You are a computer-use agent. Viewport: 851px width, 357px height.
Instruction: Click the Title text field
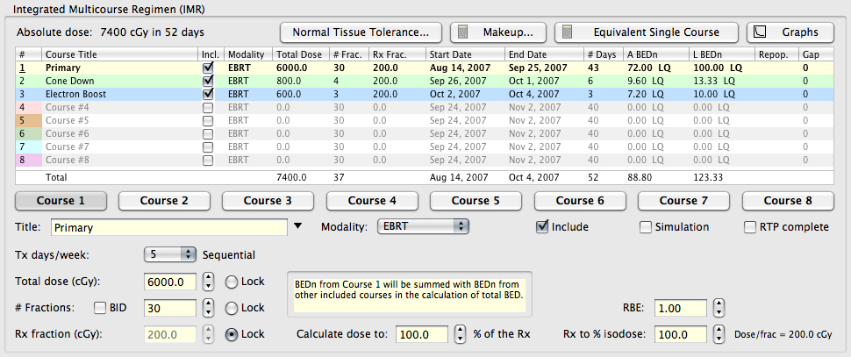pyautogui.click(x=168, y=227)
